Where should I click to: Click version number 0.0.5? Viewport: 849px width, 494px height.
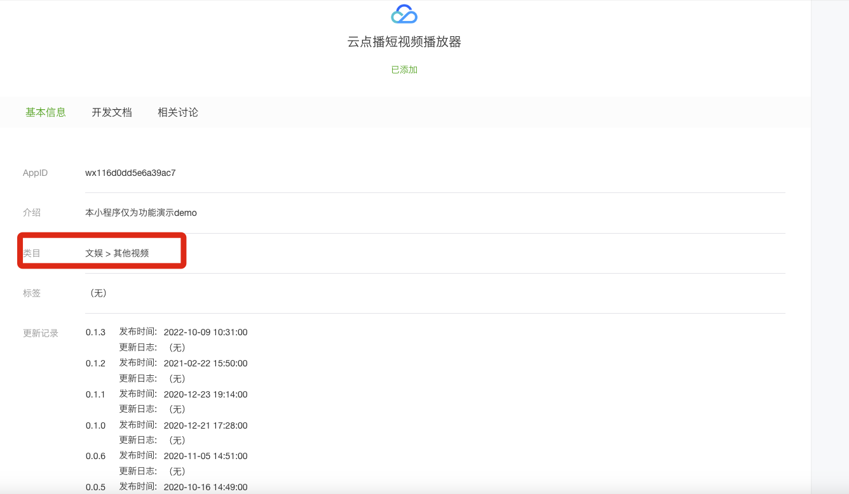coord(95,487)
